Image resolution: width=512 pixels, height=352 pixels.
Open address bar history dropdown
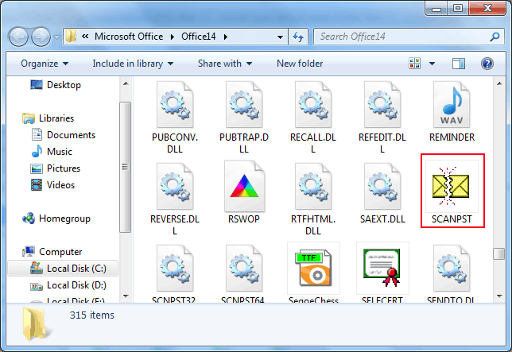[x=280, y=37]
